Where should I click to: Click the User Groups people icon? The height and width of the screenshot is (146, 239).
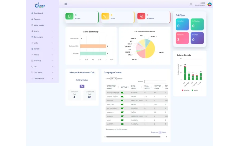point(32,78)
